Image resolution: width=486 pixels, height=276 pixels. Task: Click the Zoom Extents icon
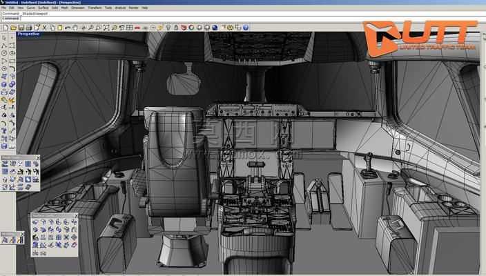point(106,28)
